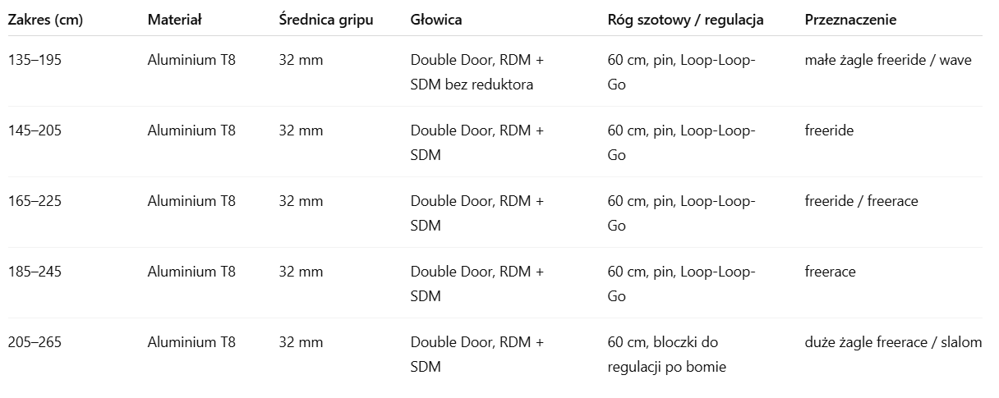Click the "Materiał" column header

(x=175, y=20)
